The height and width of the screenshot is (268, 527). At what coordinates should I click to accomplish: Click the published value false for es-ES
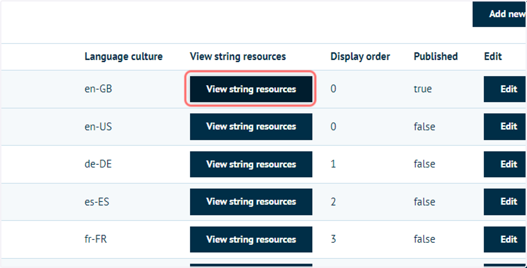coord(424,202)
